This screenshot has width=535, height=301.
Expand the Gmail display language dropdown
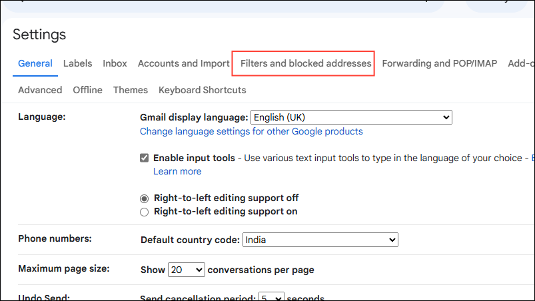coord(351,117)
